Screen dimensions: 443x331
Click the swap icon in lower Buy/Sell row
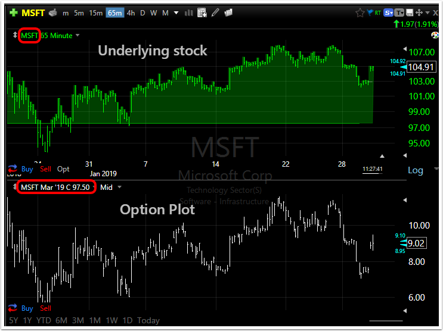[x=13, y=308]
